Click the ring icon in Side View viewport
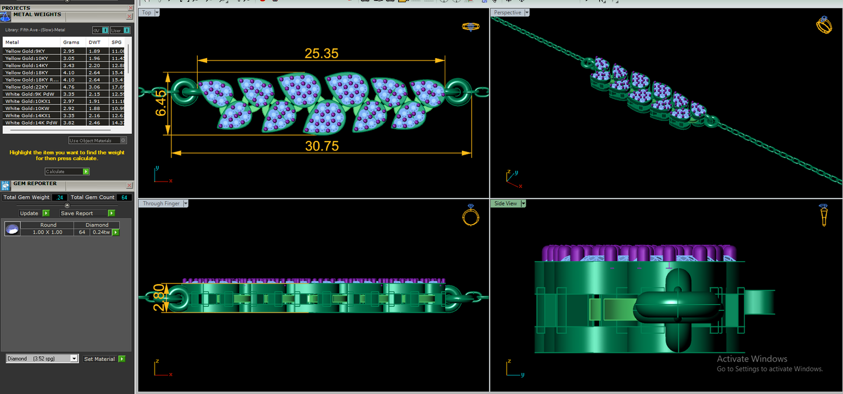Image resolution: width=843 pixels, height=394 pixels. pyautogui.click(x=823, y=215)
